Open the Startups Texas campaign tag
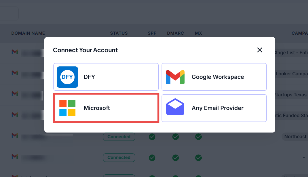Screen dimensions: 308x177 coord(290,95)
